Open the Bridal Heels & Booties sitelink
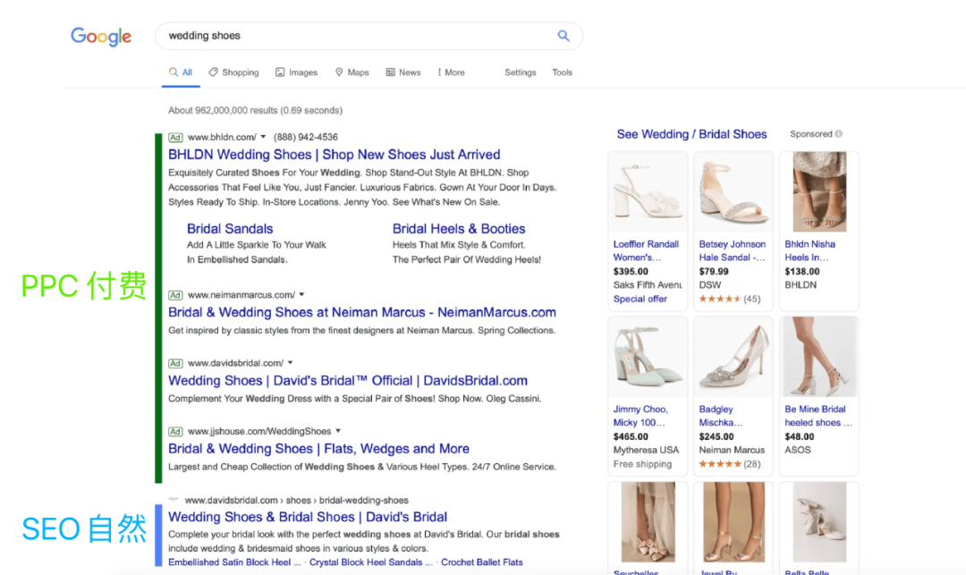The width and height of the screenshot is (966, 575). (x=459, y=228)
